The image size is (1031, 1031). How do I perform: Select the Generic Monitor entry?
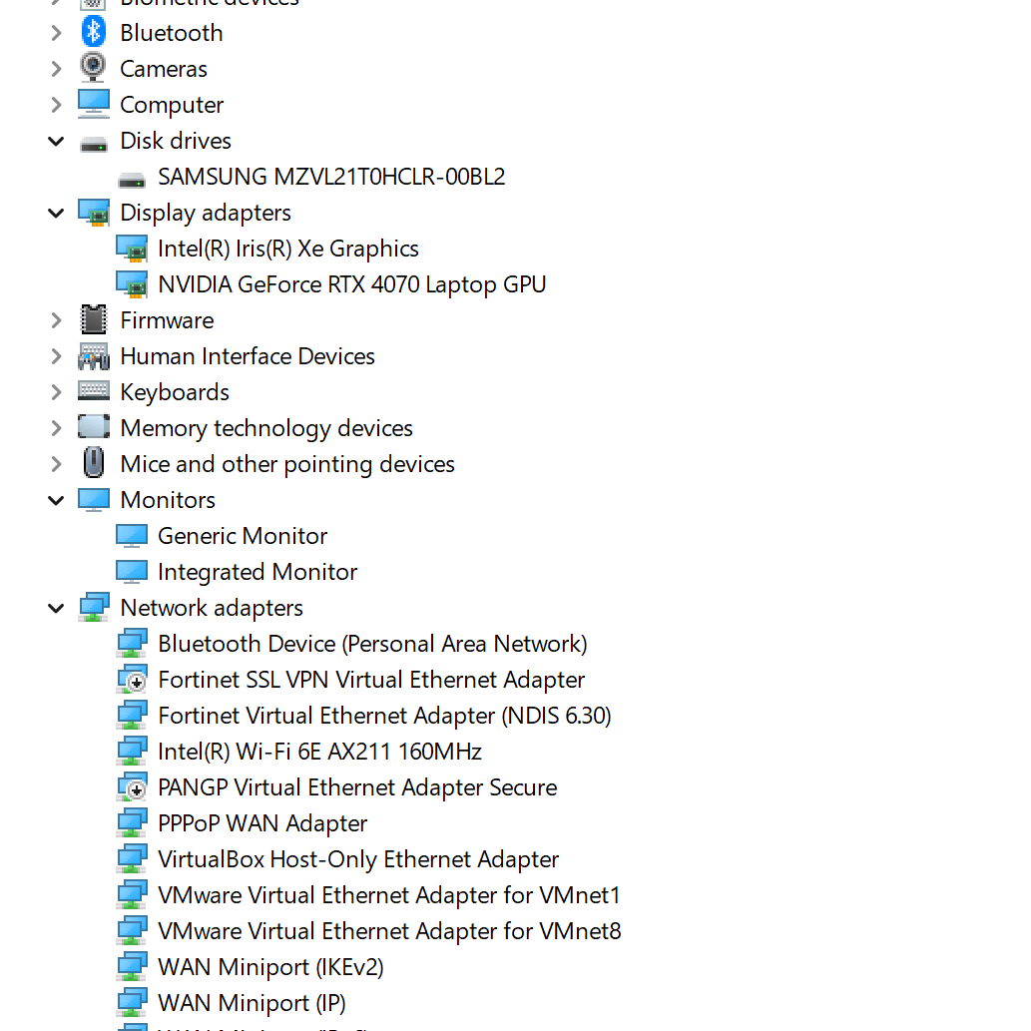(243, 536)
